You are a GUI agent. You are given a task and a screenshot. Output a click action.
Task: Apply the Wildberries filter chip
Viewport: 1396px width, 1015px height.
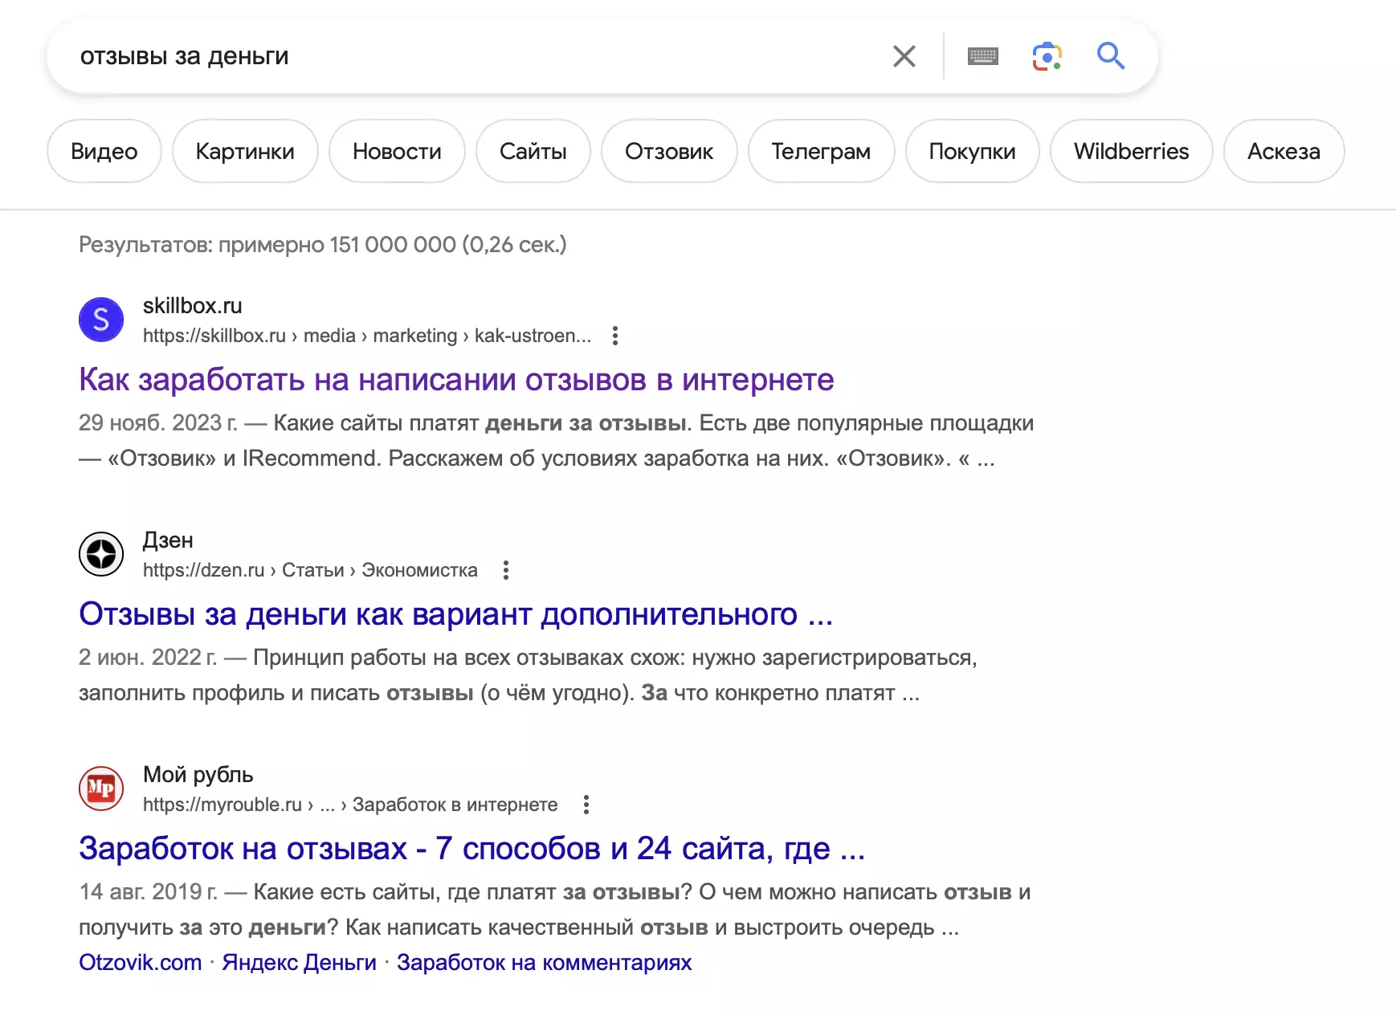1132,151
